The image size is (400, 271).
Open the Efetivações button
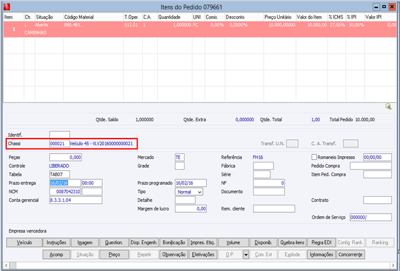(x=203, y=255)
